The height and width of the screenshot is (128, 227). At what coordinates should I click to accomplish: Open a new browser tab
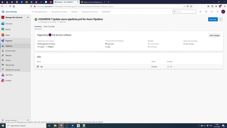[x=108, y=2]
